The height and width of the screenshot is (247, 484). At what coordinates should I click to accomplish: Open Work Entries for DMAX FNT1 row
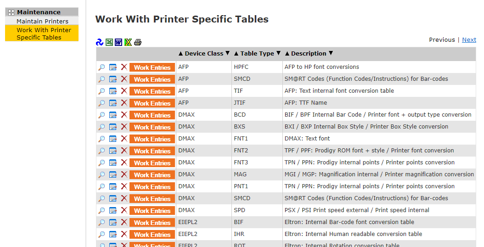(152, 139)
